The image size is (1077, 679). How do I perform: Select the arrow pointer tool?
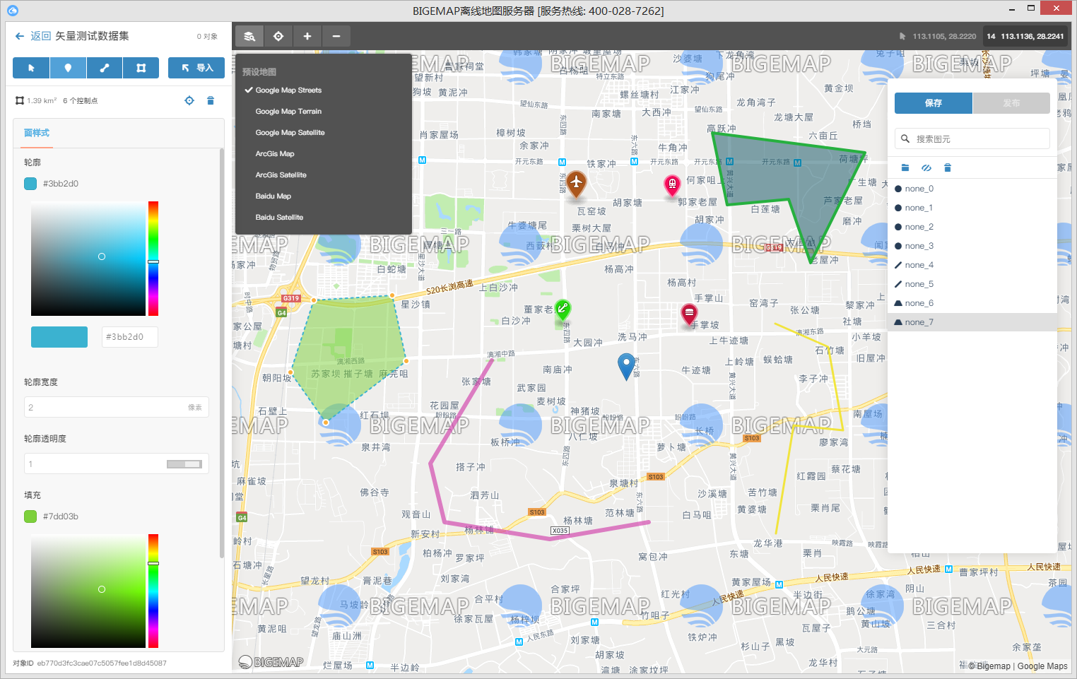(31, 68)
